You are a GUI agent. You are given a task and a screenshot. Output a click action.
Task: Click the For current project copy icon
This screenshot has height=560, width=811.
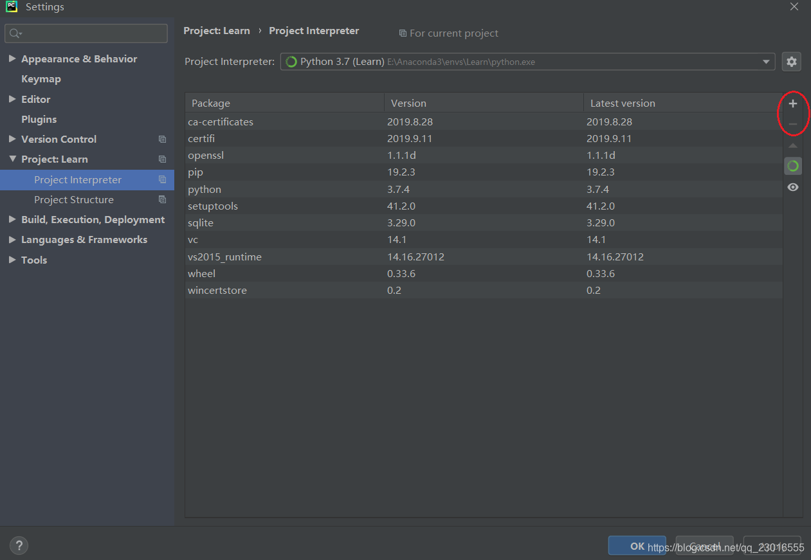pyautogui.click(x=403, y=33)
